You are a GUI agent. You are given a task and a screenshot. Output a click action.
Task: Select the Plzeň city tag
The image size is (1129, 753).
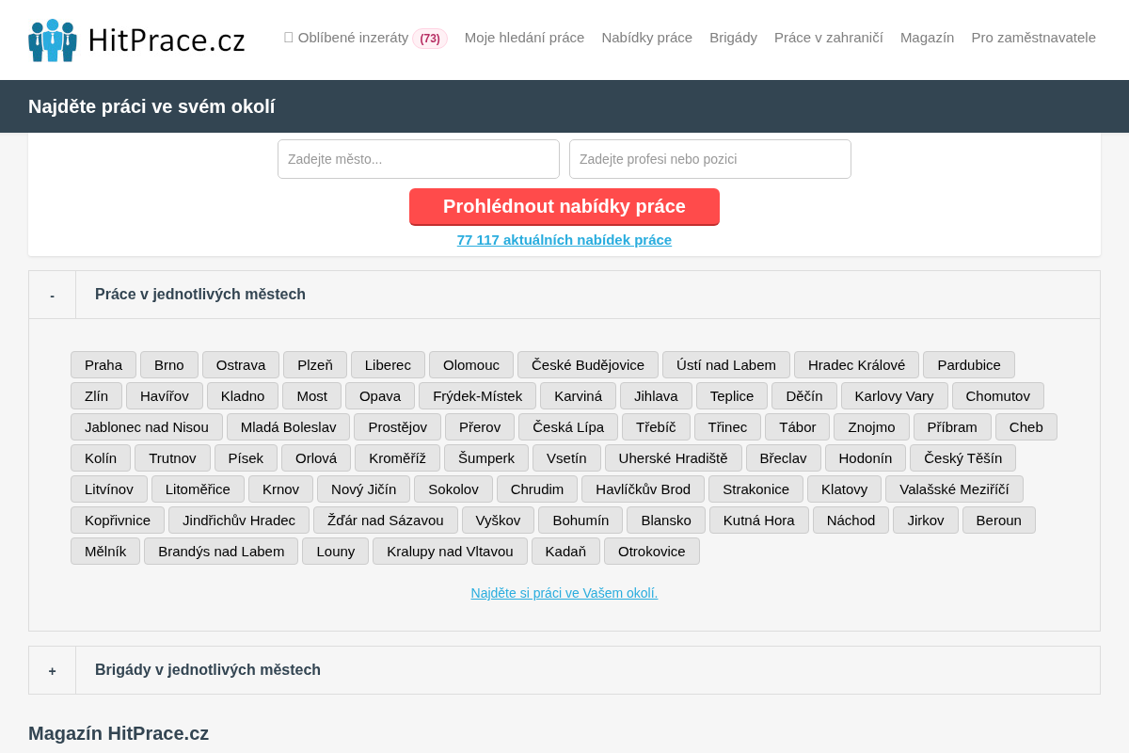tap(315, 365)
